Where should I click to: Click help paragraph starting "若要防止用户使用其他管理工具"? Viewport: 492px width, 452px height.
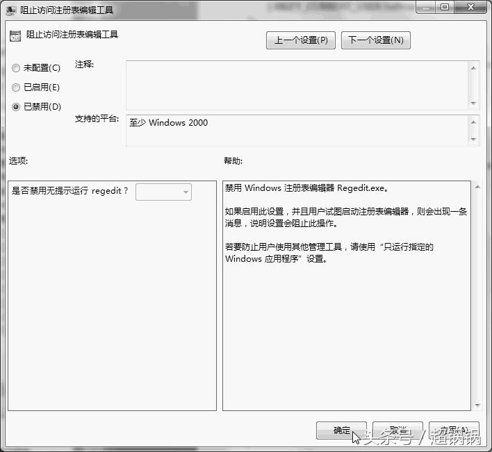pyautogui.click(x=329, y=253)
